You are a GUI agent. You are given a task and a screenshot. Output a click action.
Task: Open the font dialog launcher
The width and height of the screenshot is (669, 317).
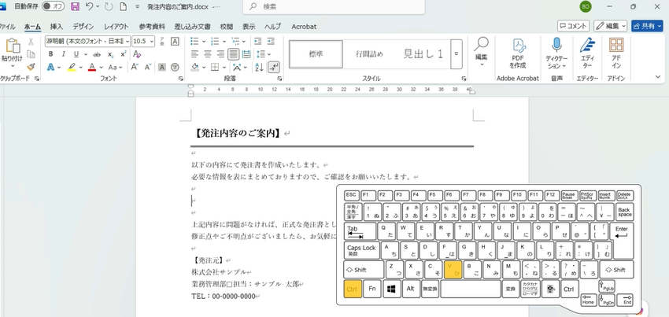[x=180, y=79]
